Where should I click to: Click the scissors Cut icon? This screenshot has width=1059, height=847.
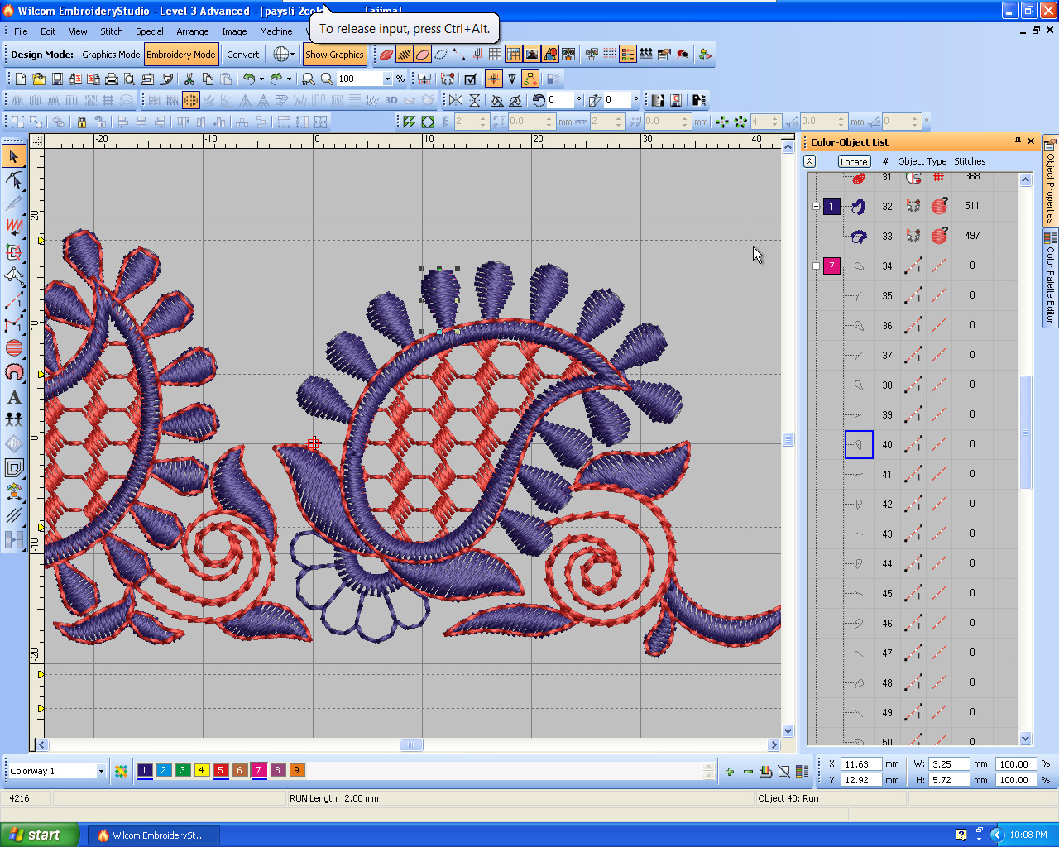(x=189, y=79)
